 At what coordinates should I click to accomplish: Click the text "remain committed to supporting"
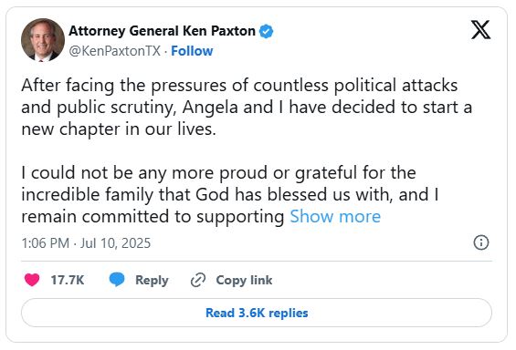tap(153, 217)
